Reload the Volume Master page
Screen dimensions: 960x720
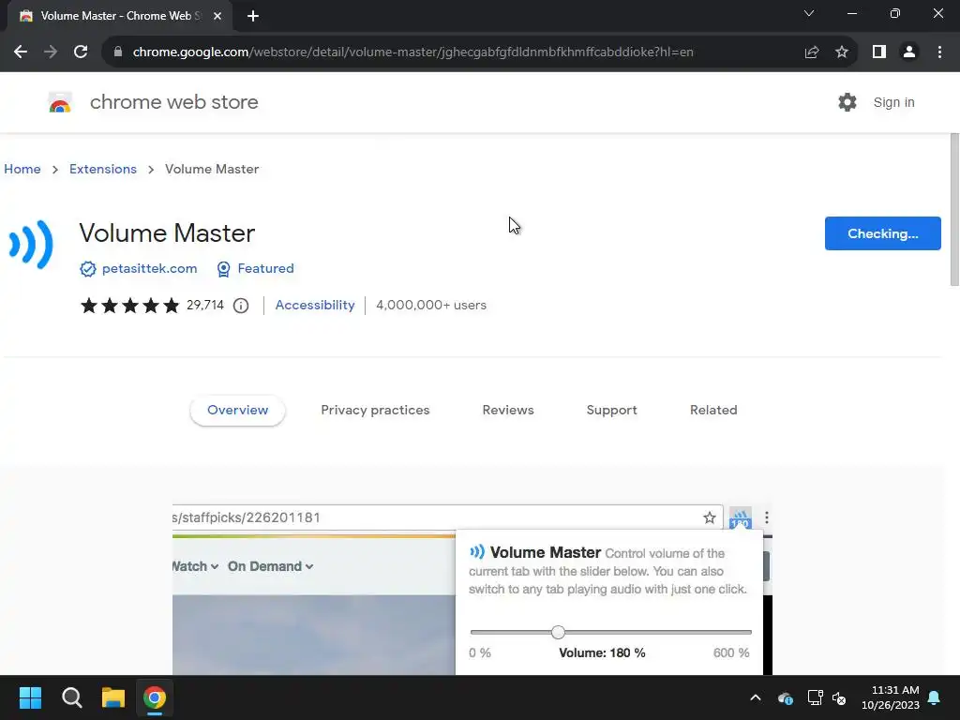point(81,52)
